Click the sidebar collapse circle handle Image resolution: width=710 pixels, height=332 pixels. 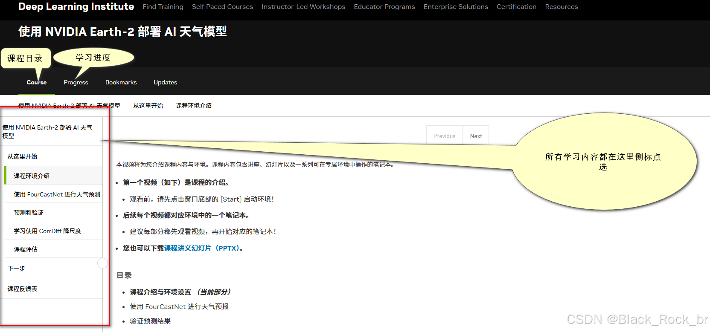102,263
